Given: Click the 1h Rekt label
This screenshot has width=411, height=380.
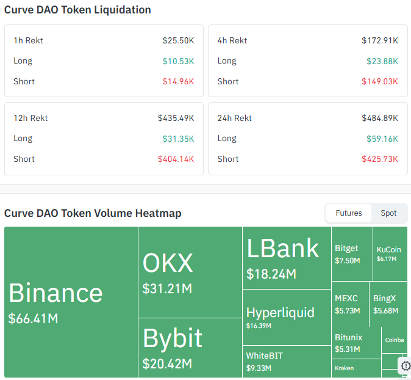Looking at the screenshot, I should [x=28, y=40].
